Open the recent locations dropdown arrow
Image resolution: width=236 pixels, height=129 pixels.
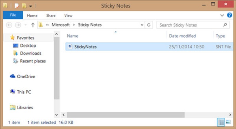pos(26,25)
